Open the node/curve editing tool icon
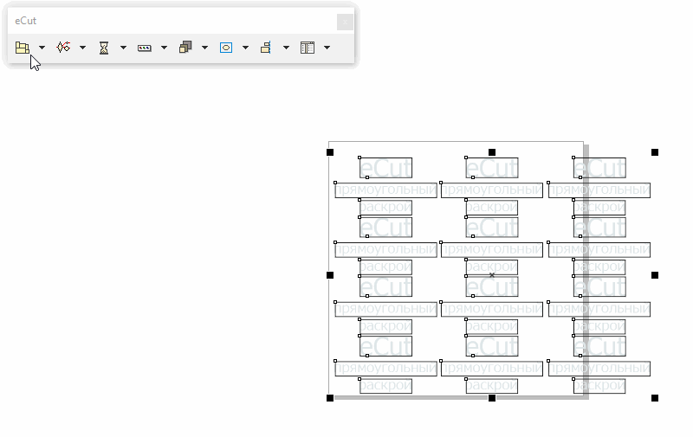This screenshot has height=437, width=693. click(x=63, y=48)
